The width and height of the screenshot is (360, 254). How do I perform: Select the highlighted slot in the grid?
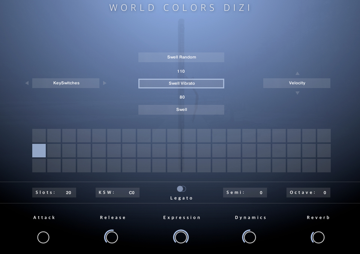tap(39, 151)
